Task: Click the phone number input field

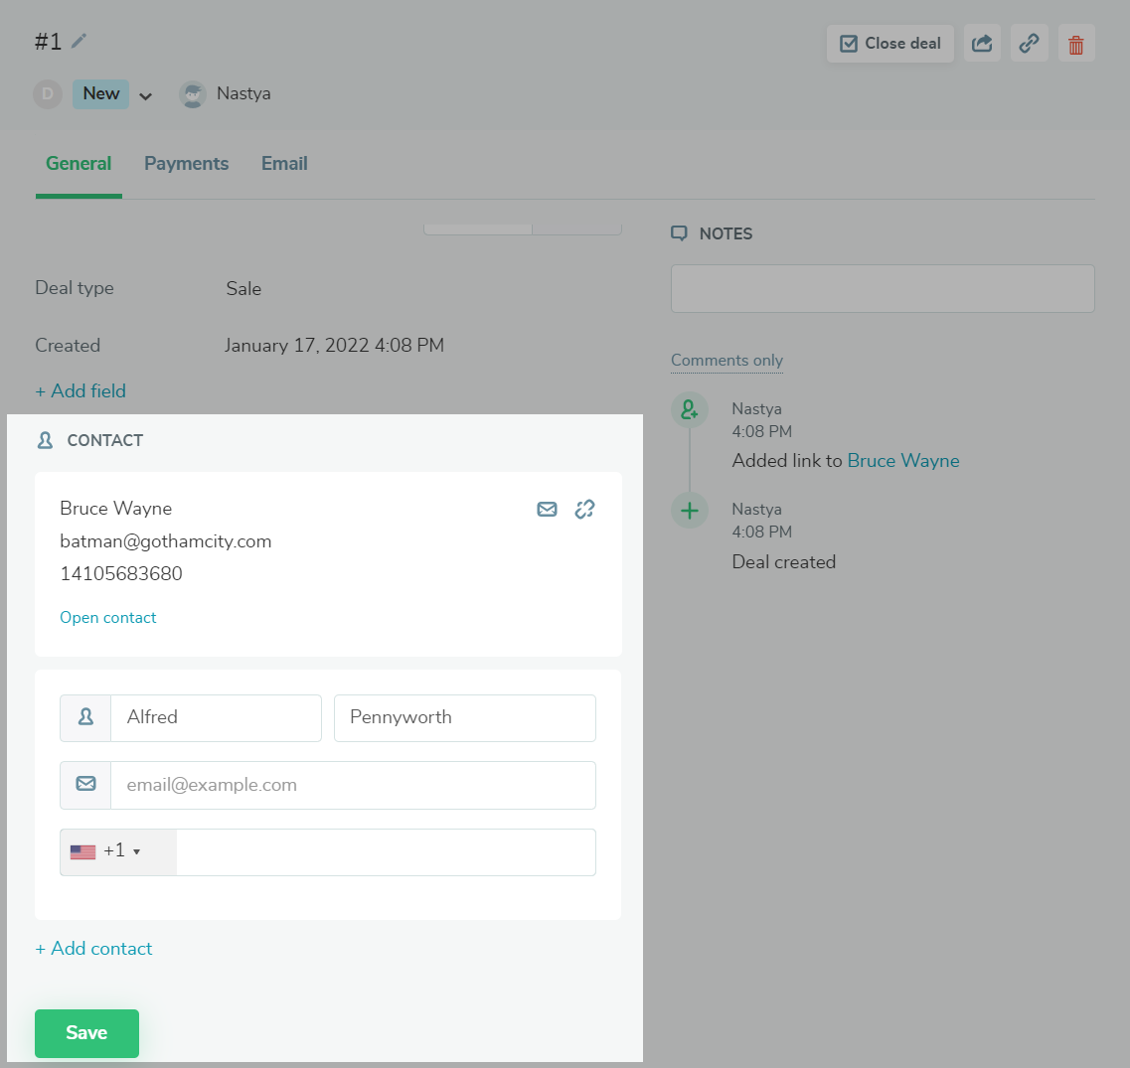Action: coord(386,851)
